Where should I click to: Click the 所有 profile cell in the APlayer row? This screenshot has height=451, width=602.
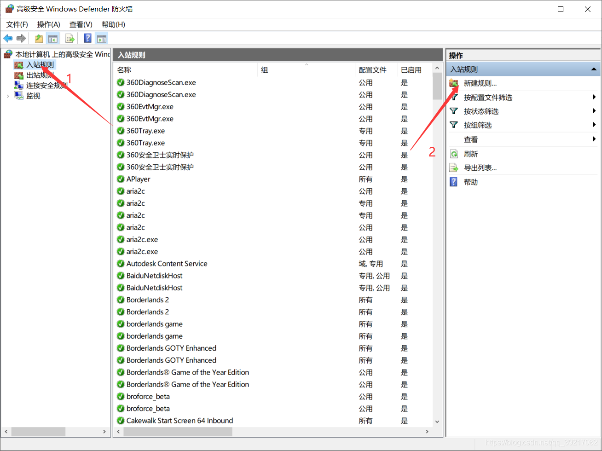[x=366, y=179]
